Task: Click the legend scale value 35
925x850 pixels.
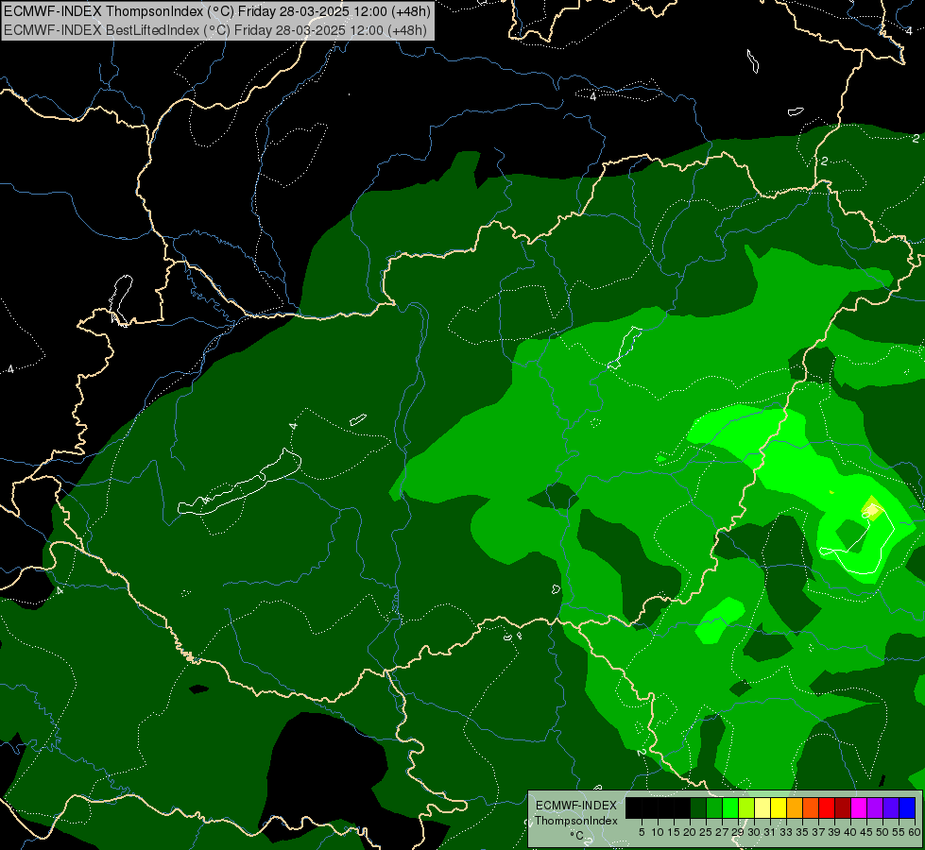Action: point(802,832)
